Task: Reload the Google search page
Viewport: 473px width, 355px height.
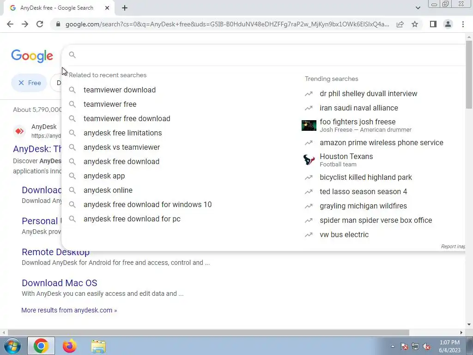Action: pyautogui.click(x=40, y=24)
